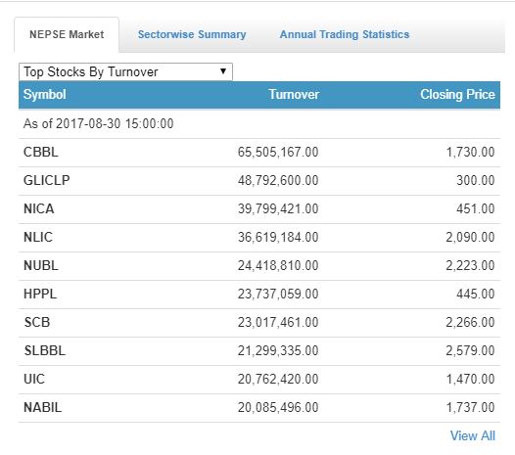
Task: Select turnover value 39,799,421.00
Action: point(278,208)
